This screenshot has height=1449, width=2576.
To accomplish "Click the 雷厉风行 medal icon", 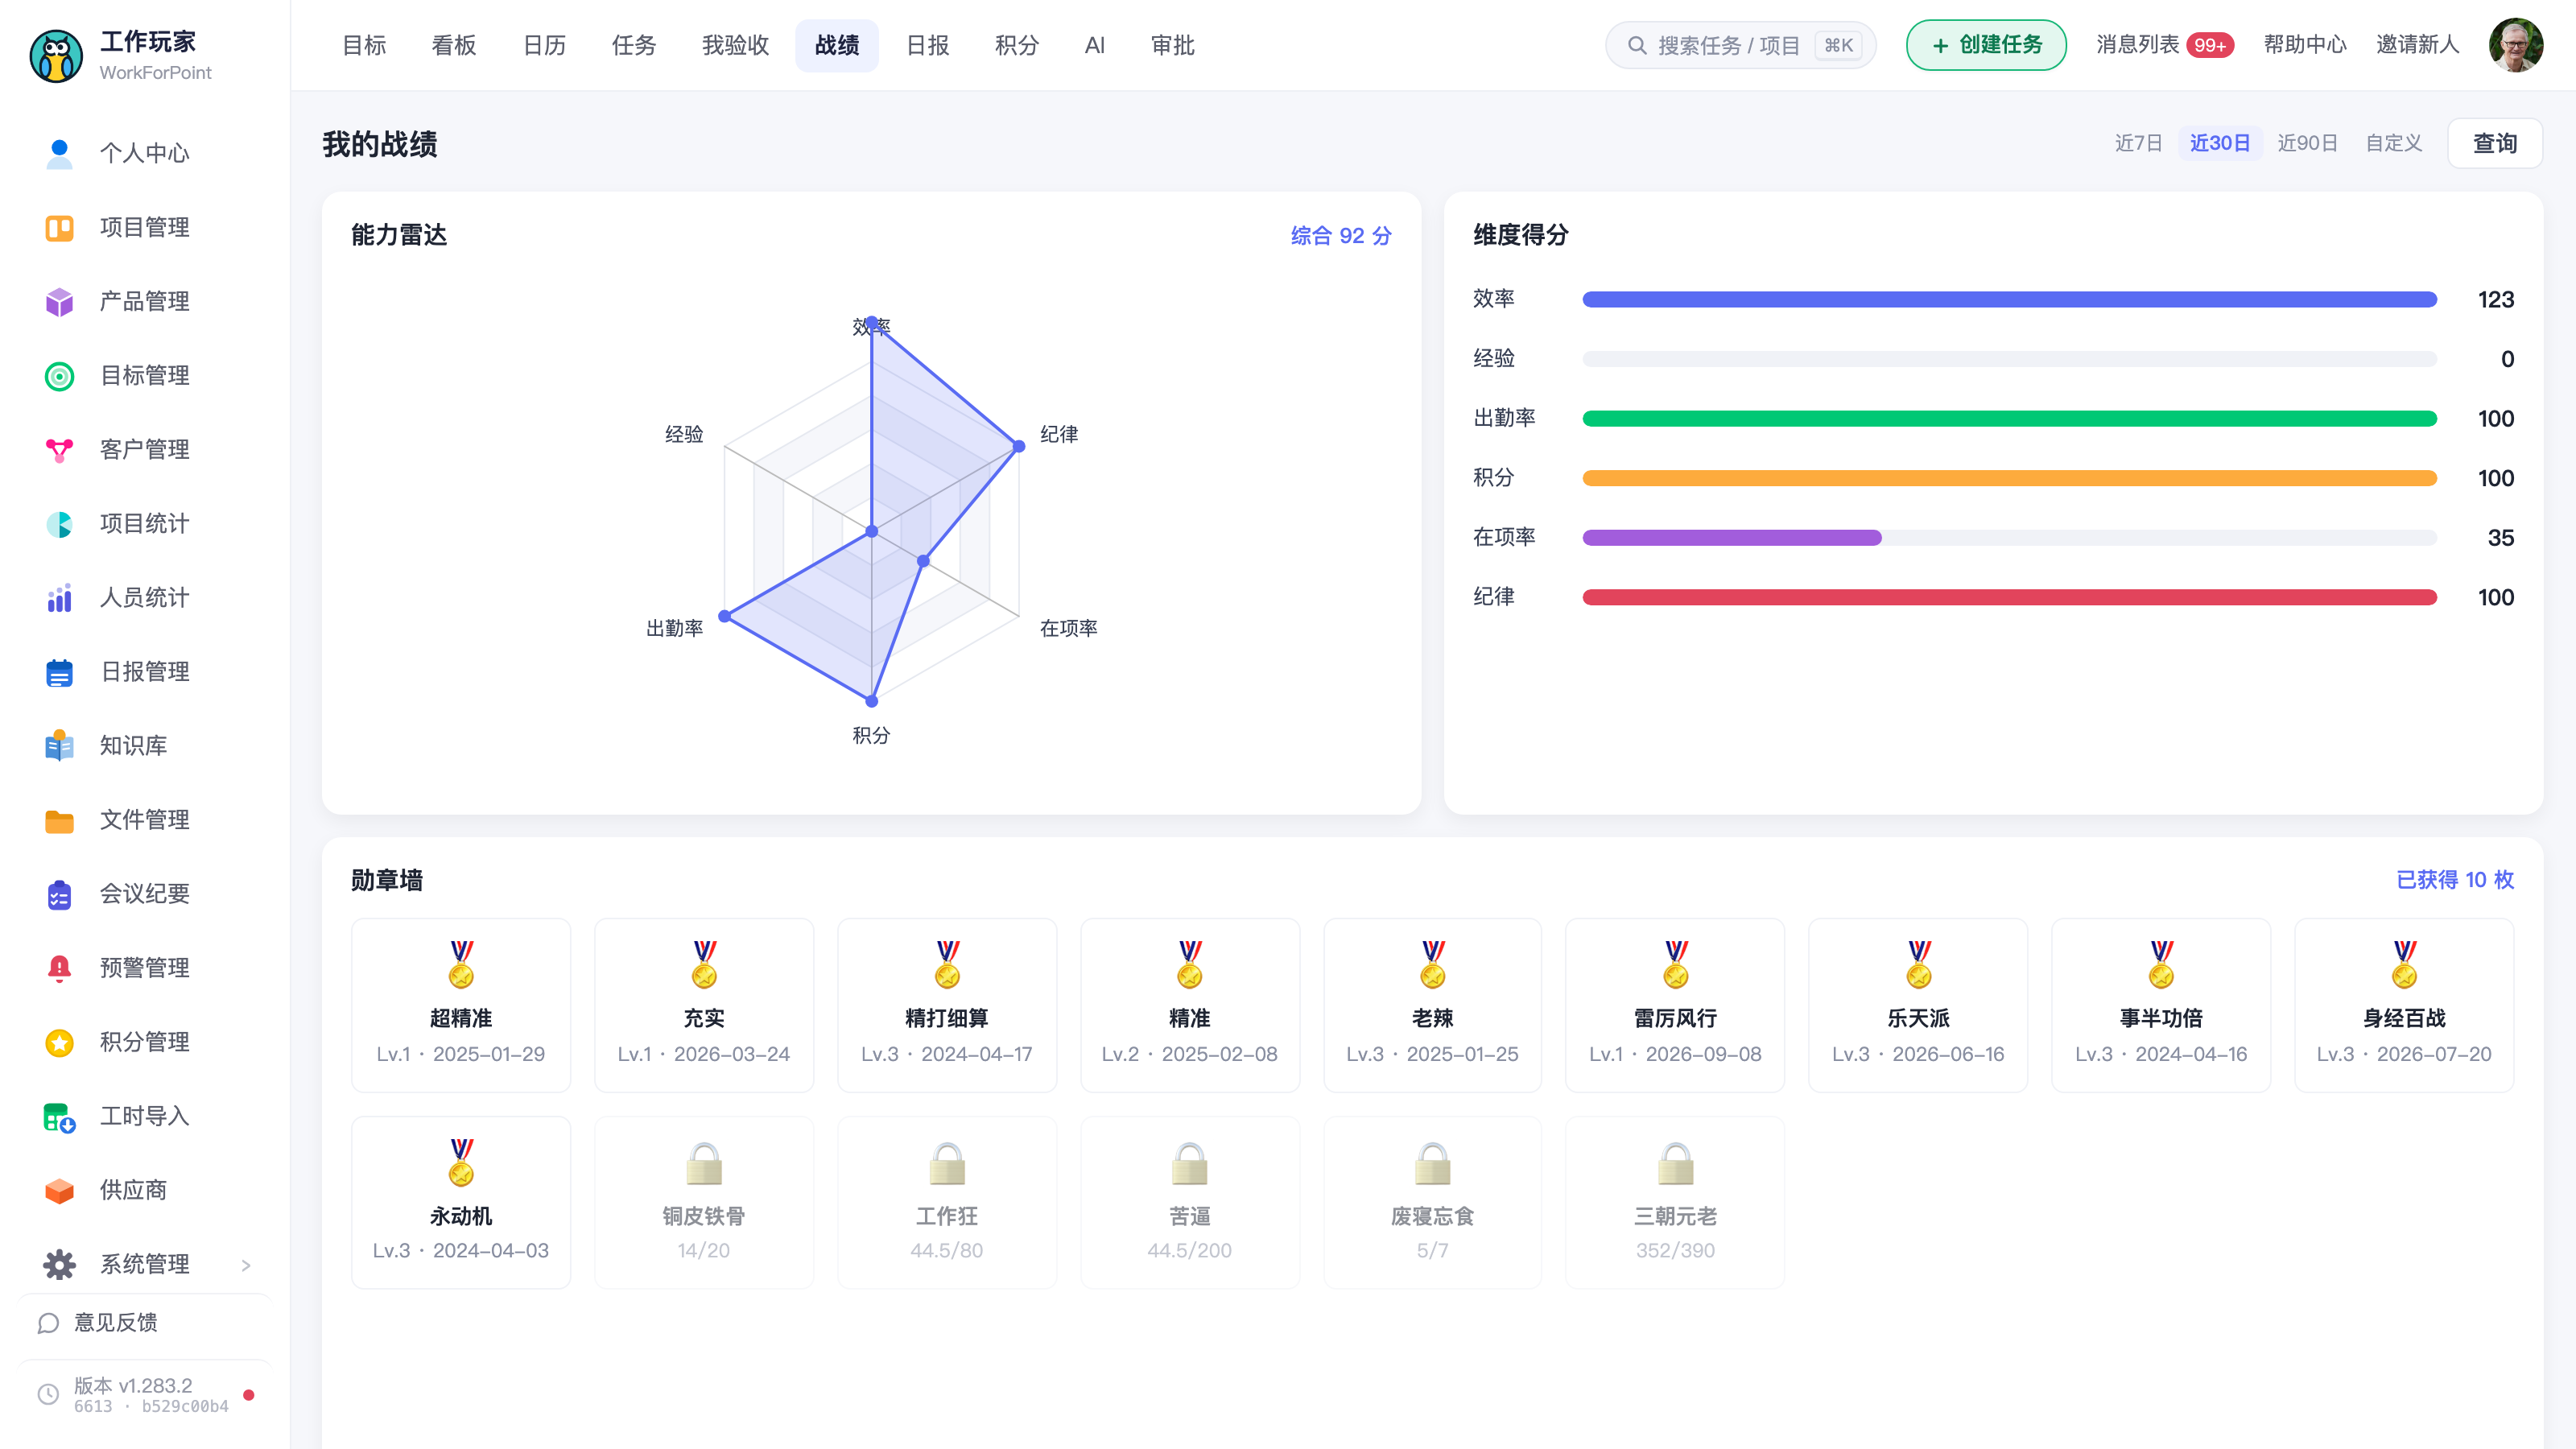I will 1676,964.
